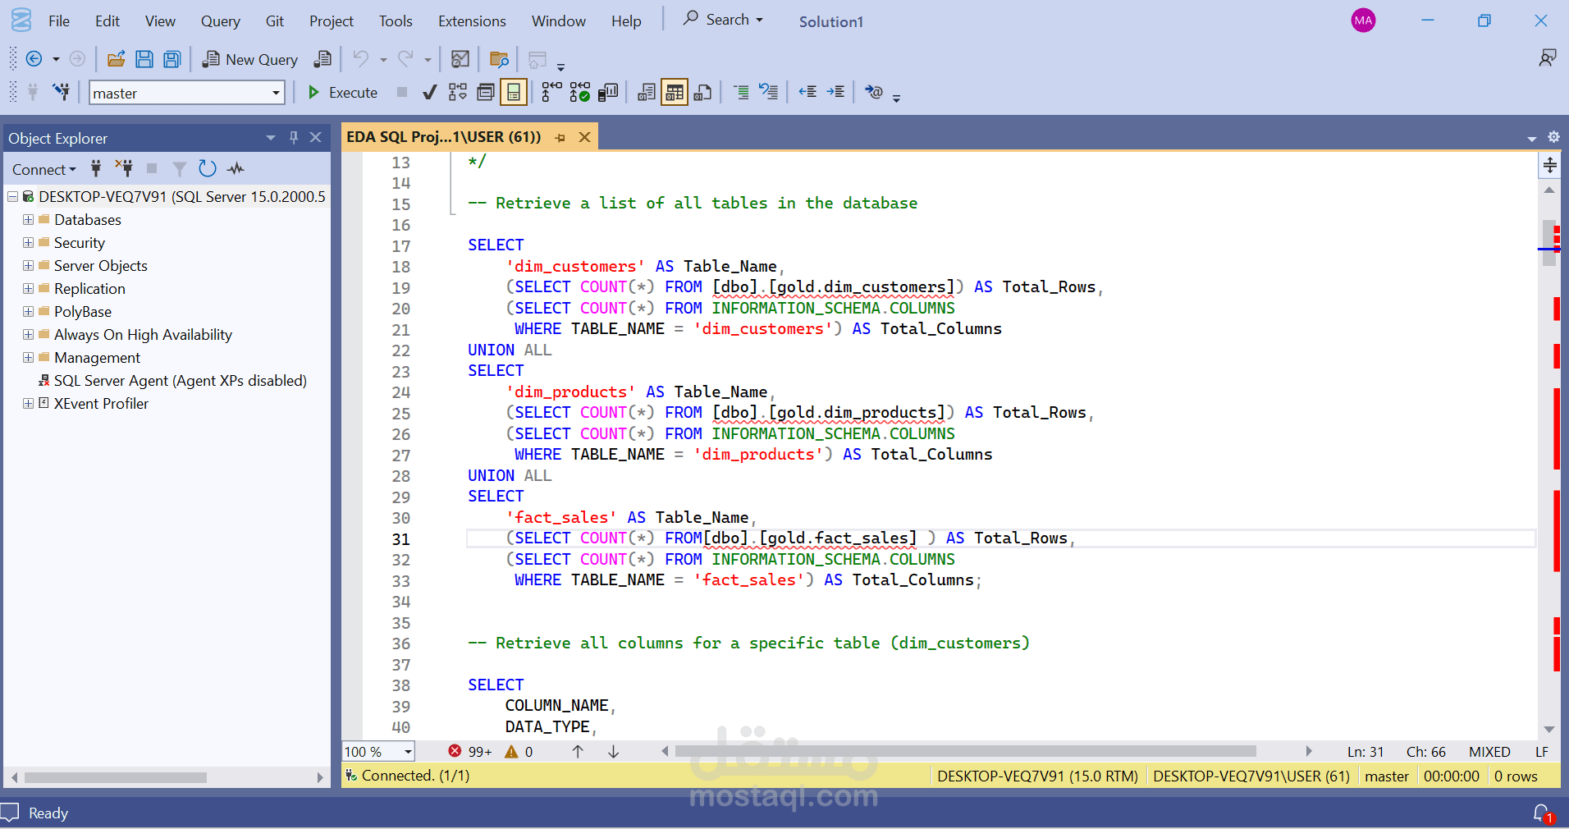
Task: Switch to Results to File mode
Action: coord(702,93)
